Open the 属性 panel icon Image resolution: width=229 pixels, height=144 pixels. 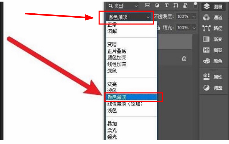(x=206, y=77)
